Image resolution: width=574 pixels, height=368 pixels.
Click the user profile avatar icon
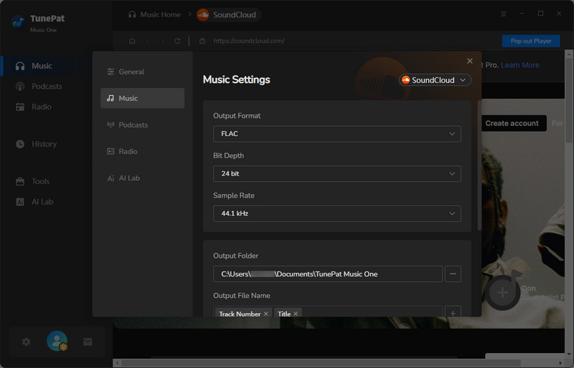57,342
